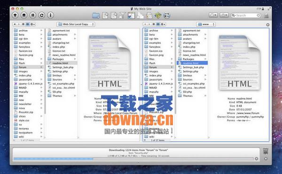Screen dimensions: 282x174
Task: Switch local pane to list view
Action: pos(23,24)
